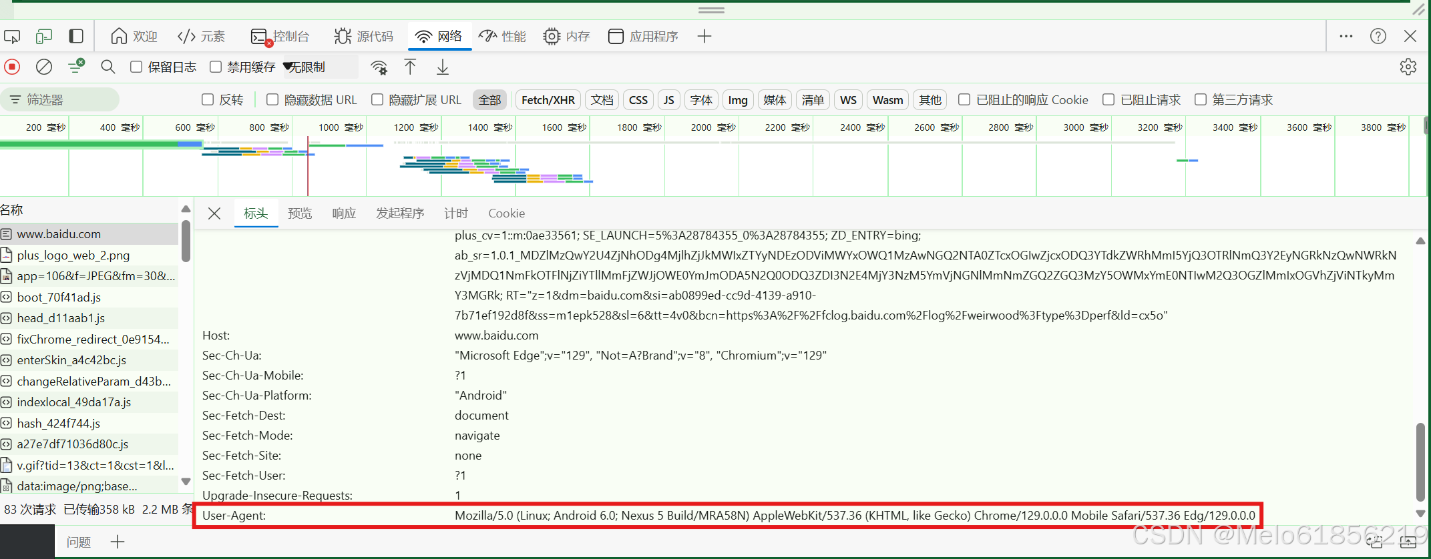The image size is (1431, 559).
Task: Enable 保留日志 preserve log checkbox
Action: pos(136,67)
